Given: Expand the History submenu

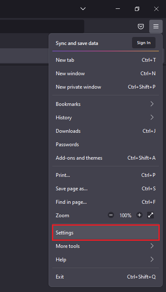Looking at the screenshot, I should coord(106,117).
